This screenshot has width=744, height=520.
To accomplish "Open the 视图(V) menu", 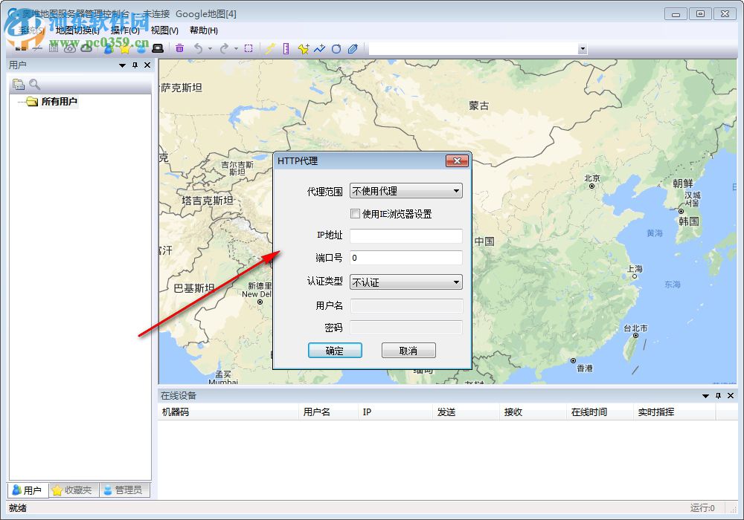I will 163,30.
